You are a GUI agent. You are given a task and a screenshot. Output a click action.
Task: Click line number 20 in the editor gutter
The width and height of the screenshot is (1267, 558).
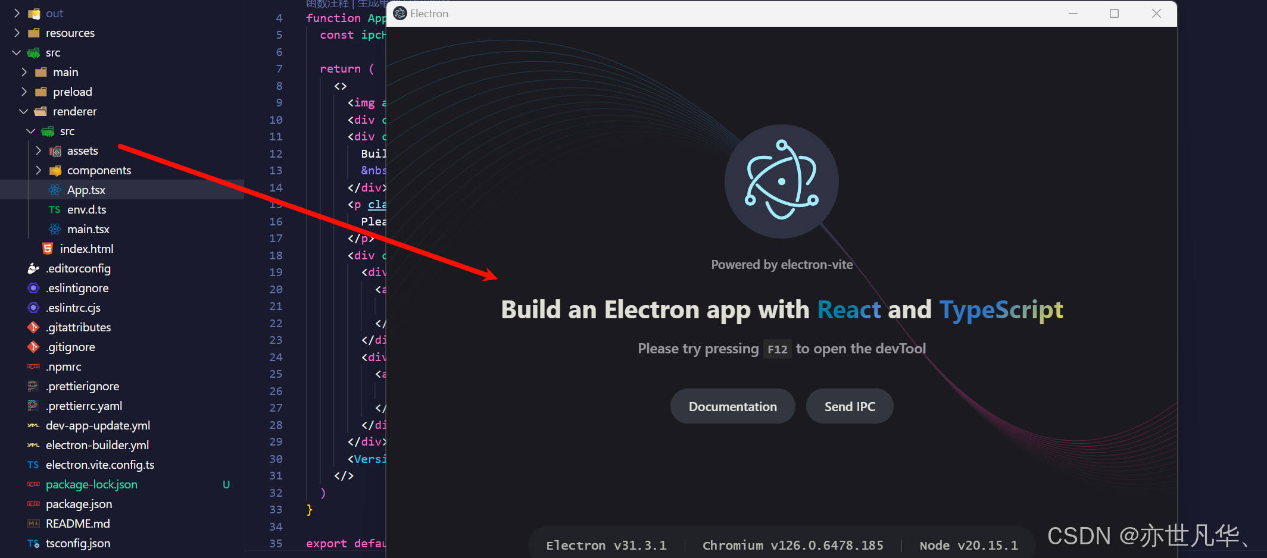(x=276, y=289)
